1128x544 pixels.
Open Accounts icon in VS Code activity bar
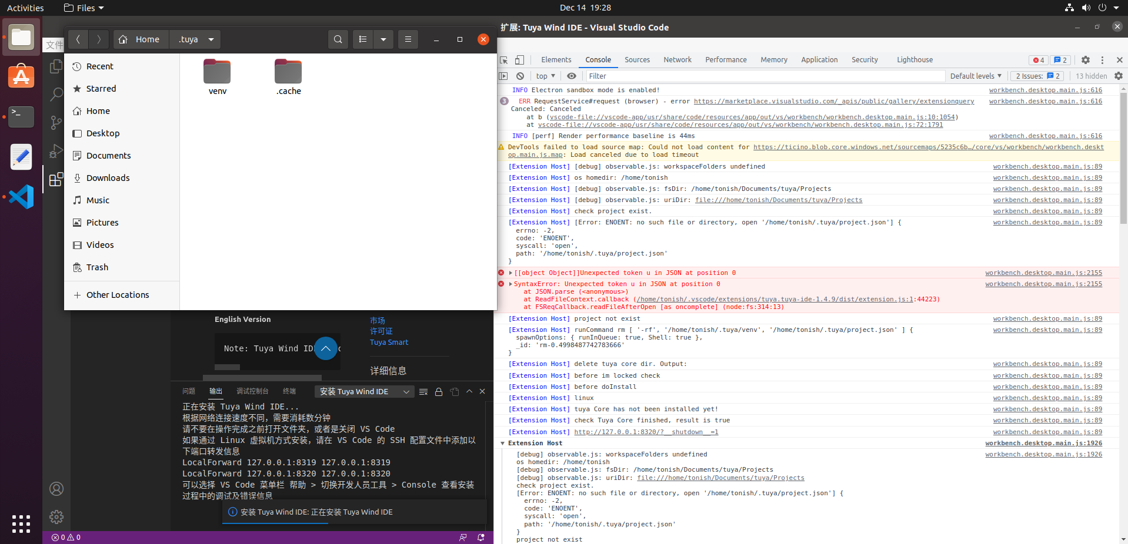pos(56,489)
